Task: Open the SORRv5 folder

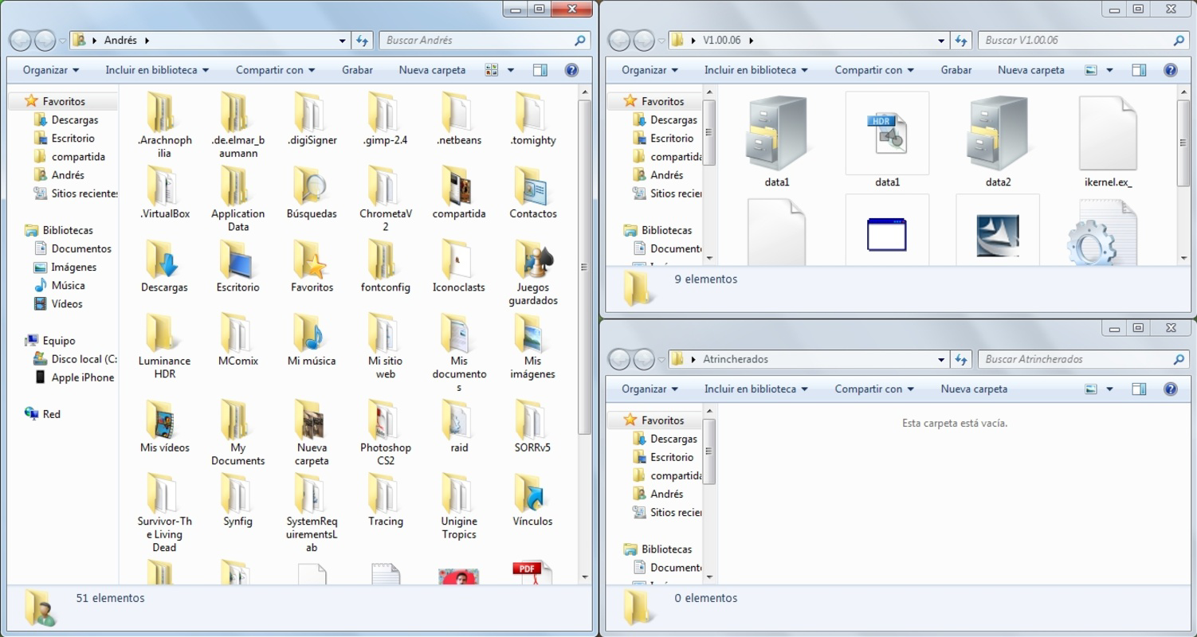Action: (532, 425)
